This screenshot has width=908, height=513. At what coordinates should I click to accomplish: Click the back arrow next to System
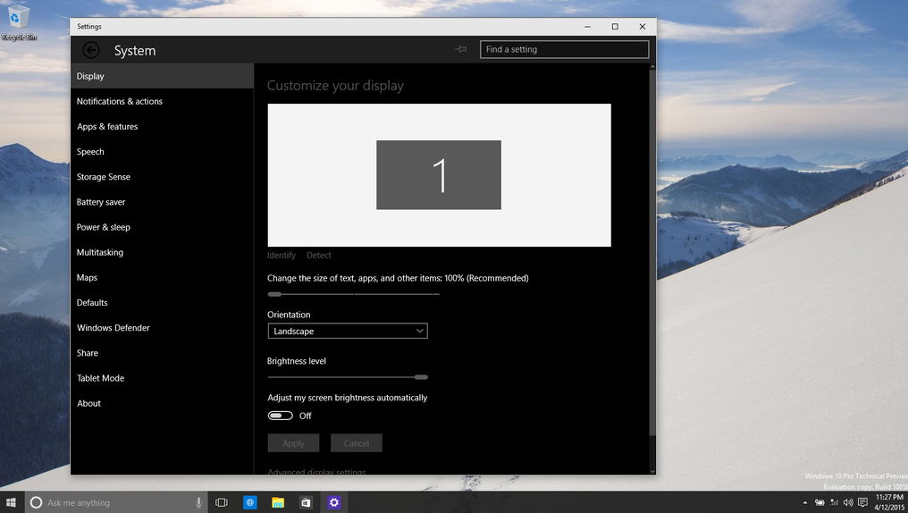click(91, 50)
